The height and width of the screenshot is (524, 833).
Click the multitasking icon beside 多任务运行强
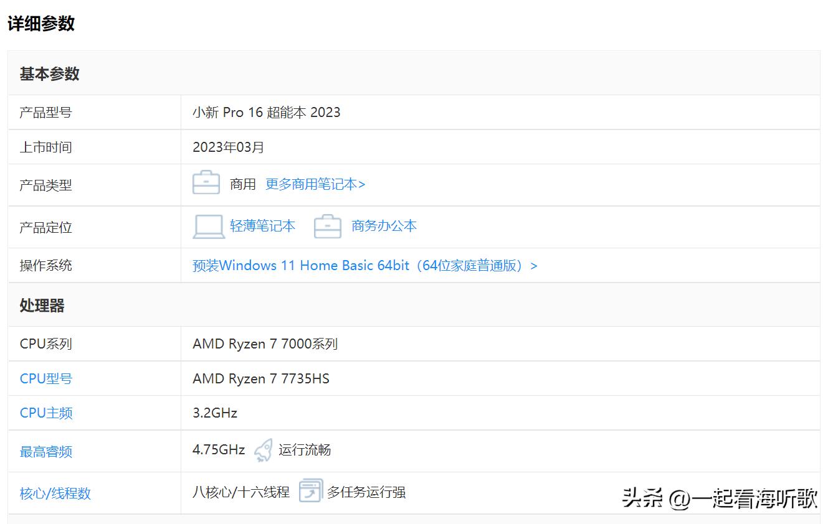tap(310, 490)
